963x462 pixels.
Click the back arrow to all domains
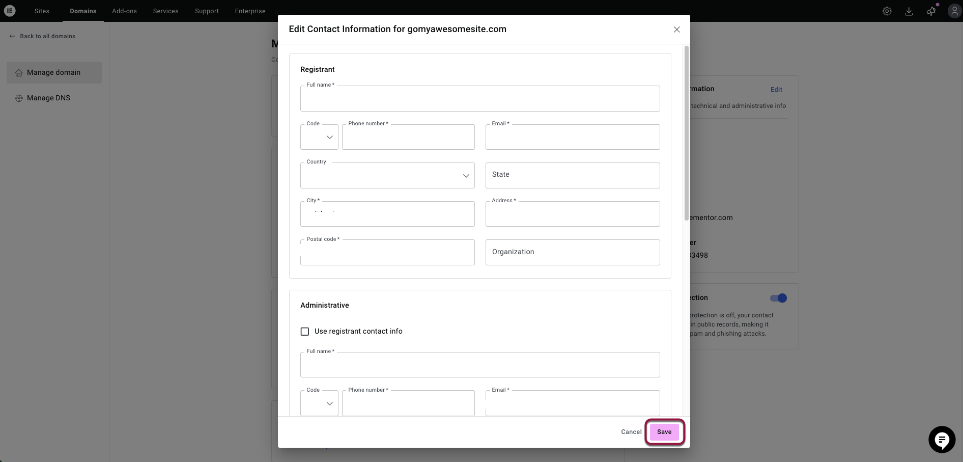tap(12, 36)
